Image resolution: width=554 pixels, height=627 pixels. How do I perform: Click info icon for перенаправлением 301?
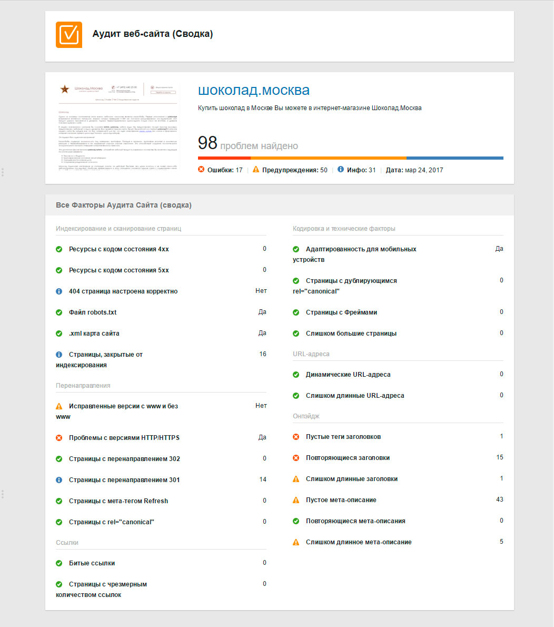point(59,480)
